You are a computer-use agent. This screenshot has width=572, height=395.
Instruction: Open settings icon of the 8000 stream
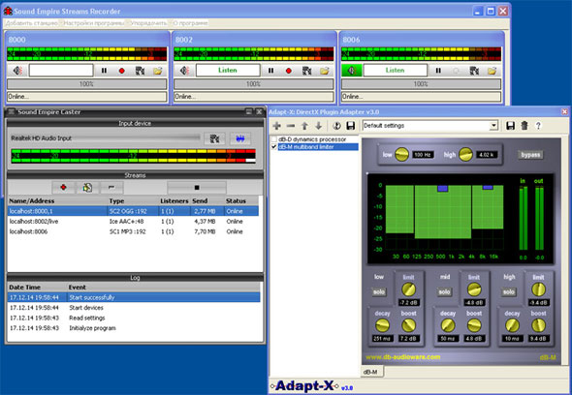tap(140, 71)
